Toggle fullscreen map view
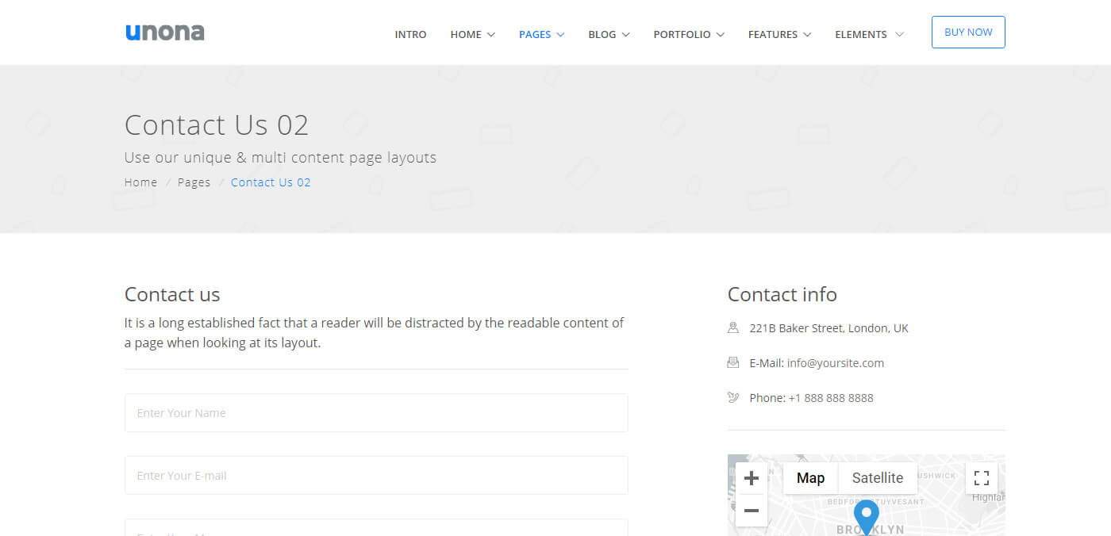 982,478
